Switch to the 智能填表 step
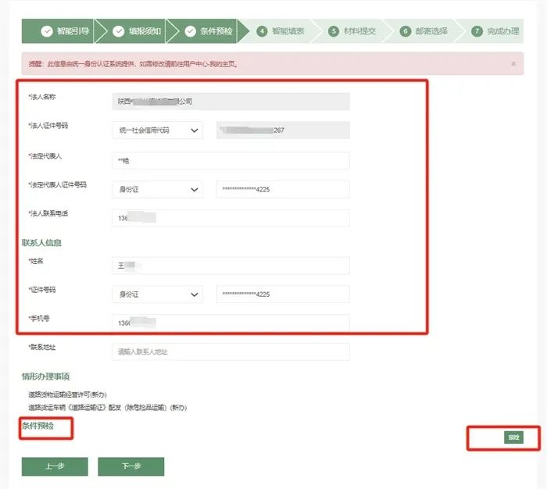This screenshot has width=547, height=489. [x=288, y=31]
